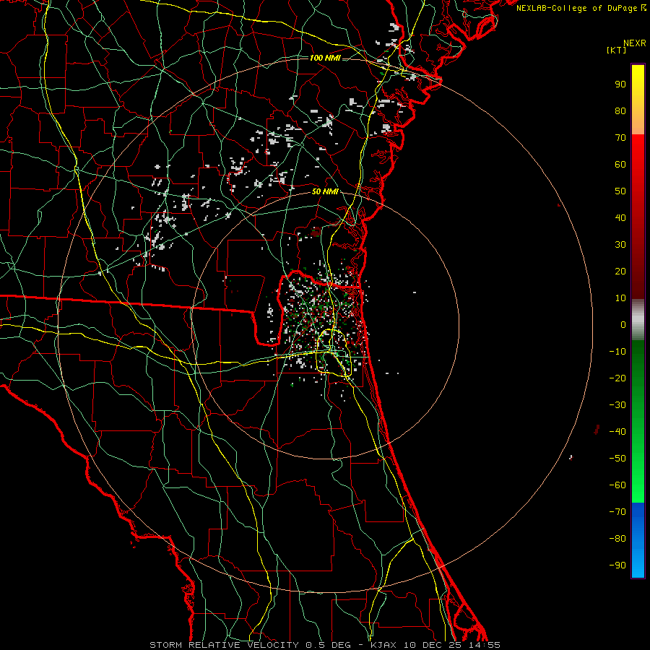Click the KJAX station identifier
650x650 pixels.
coord(383,645)
